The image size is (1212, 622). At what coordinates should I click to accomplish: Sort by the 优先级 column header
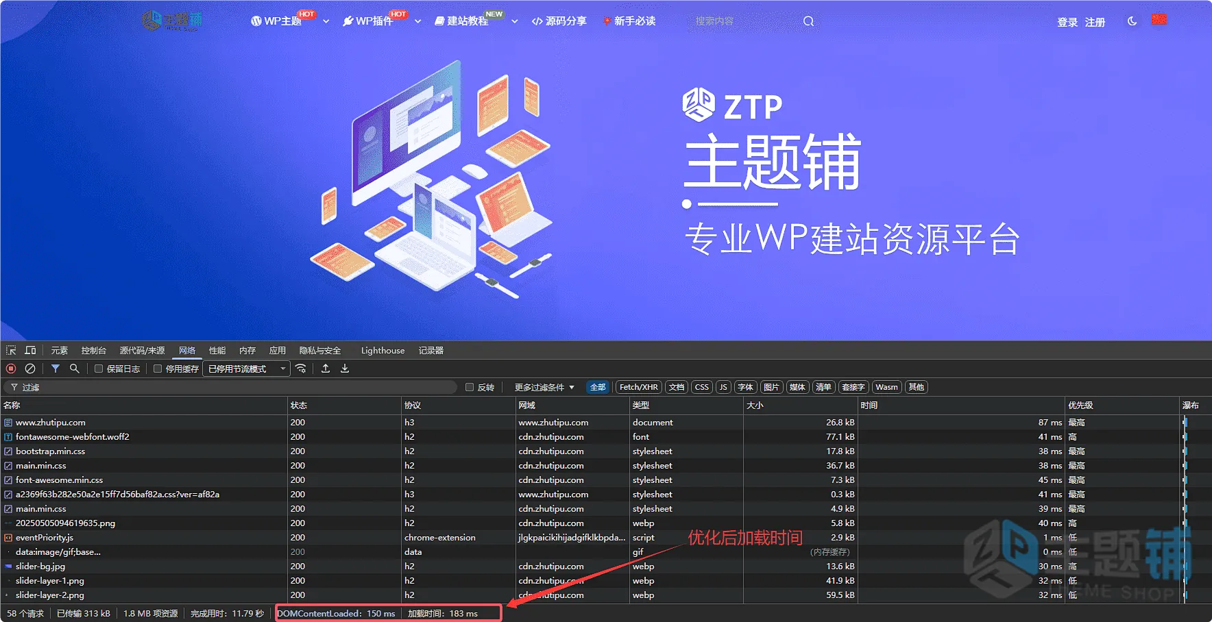1122,406
